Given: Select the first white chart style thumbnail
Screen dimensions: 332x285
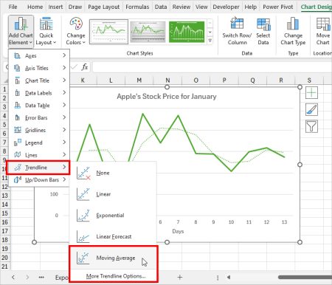Looking at the screenshot, I should [108, 32].
